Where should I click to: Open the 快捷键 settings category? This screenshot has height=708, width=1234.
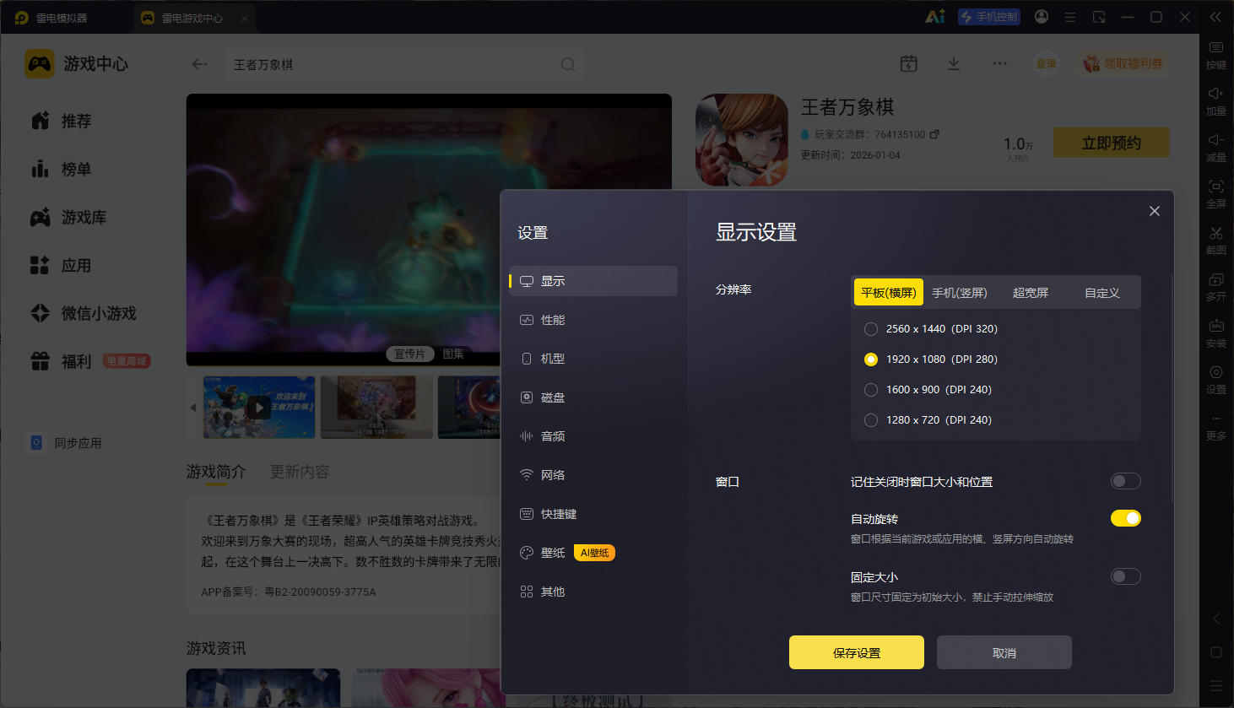click(593, 514)
